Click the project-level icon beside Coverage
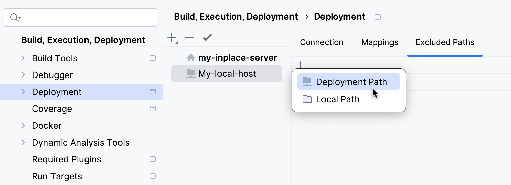Screen dimensions: 511x185 [x=153, y=109]
